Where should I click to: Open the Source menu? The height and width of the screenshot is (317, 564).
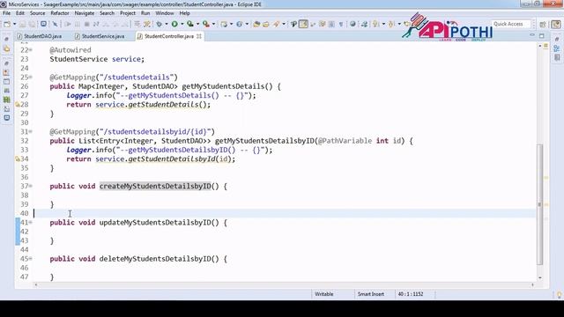tap(37, 13)
